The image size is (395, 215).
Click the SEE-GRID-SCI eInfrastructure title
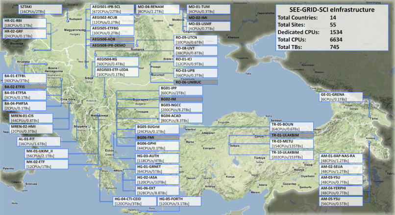click(332, 10)
